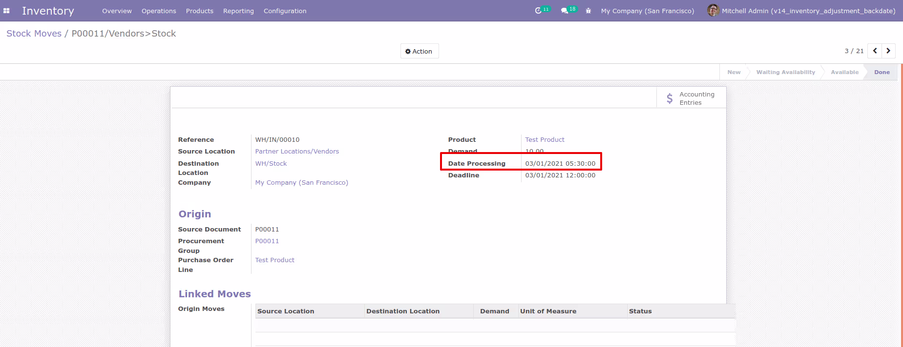Open My Company (San Francisco) switcher

click(x=647, y=11)
